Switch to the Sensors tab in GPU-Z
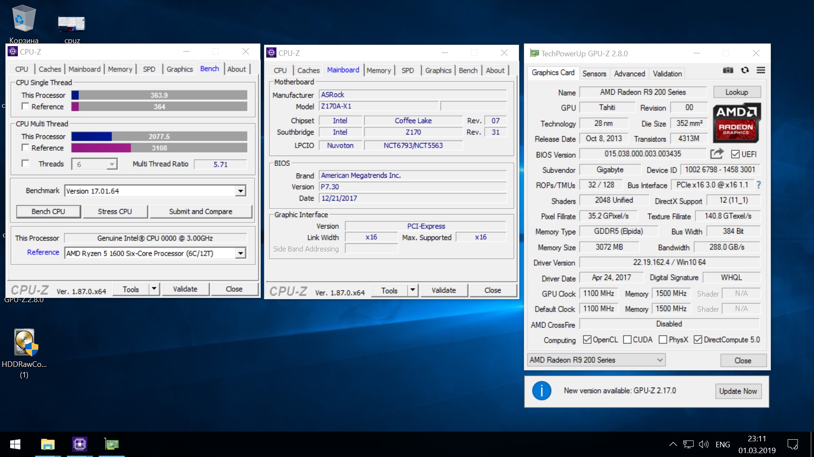The height and width of the screenshot is (457, 814). [594, 74]
